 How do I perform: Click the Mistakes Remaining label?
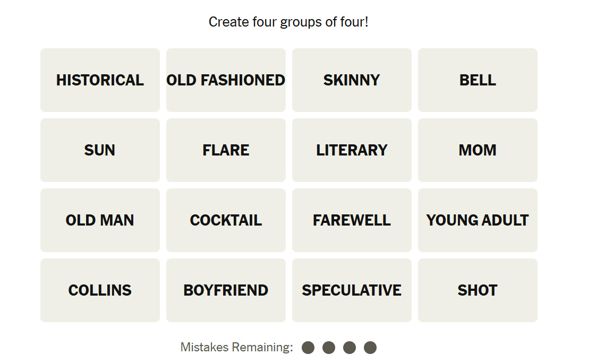[x=236, y=348]
